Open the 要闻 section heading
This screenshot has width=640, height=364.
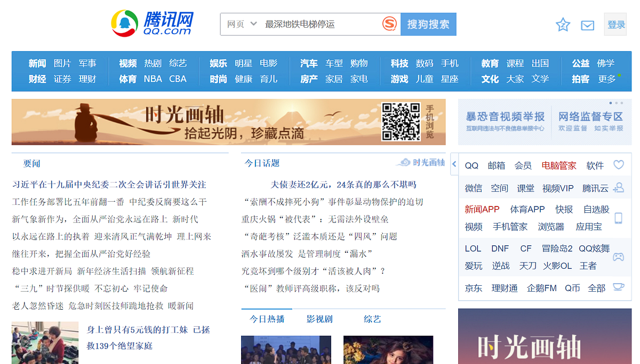32,163
